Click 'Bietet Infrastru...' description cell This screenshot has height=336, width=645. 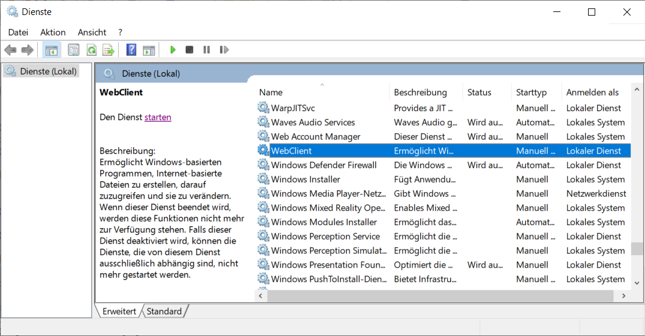pos(425,279)
